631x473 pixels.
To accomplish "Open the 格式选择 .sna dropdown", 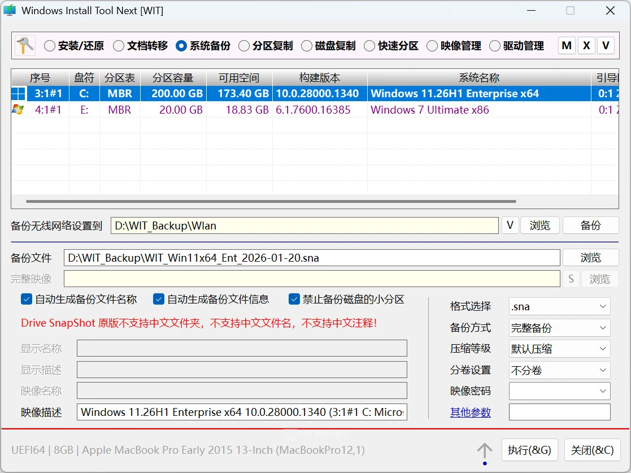I will pyautogui.click(x=559, y=307).
